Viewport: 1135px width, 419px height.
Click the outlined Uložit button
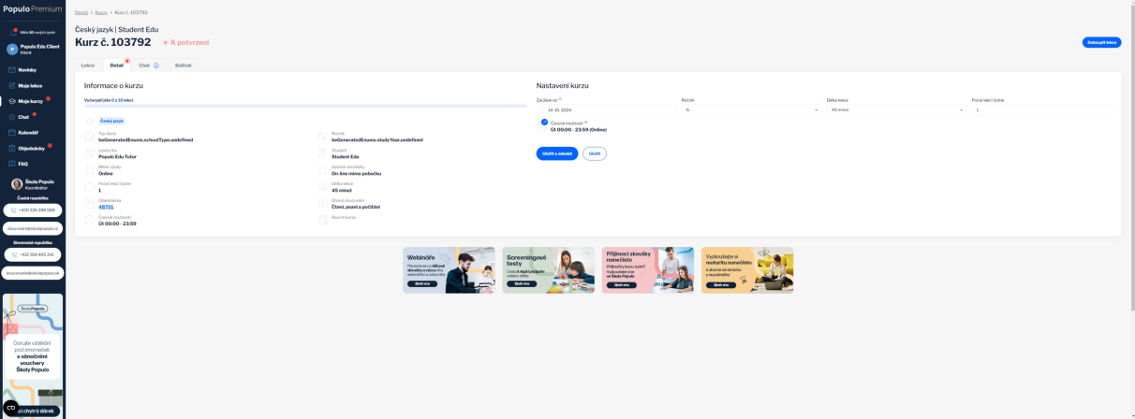click(x=595, y=153)
